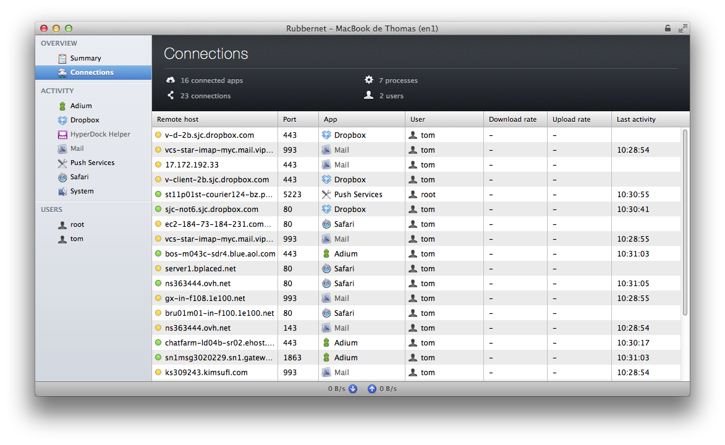Viewport: 725px width, 445px height.
Task: Click the fullscreen arrows icon in title bar
Action: click(682, 28)
